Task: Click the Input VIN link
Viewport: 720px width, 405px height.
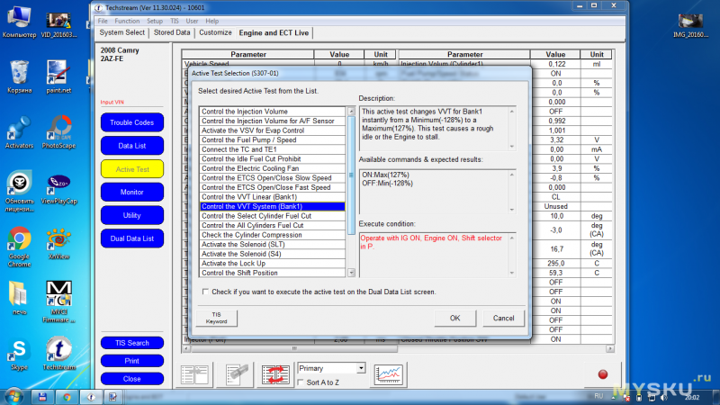Action: pyautogui.click(x=112, y=102)
